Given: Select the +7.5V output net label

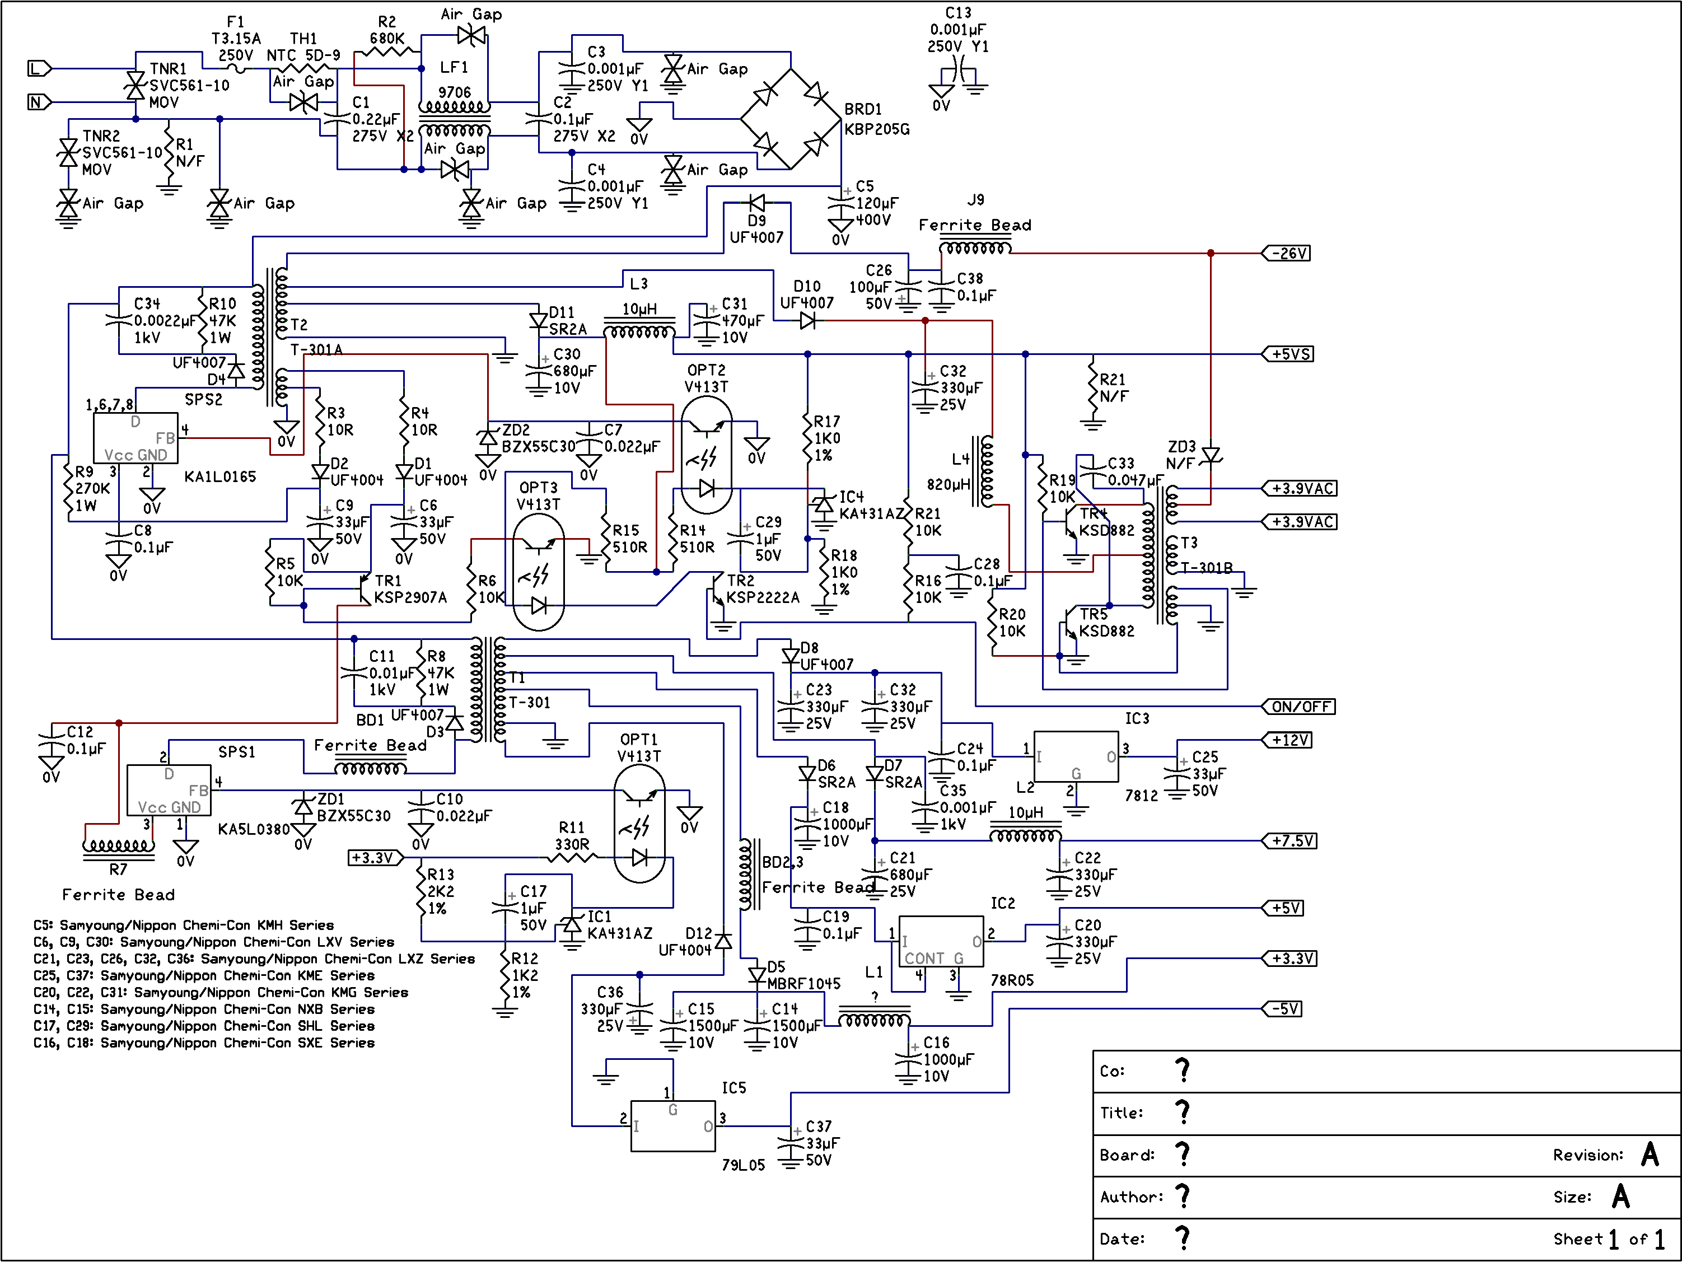Looking at the screenshot, I should tap(1291, 841).
